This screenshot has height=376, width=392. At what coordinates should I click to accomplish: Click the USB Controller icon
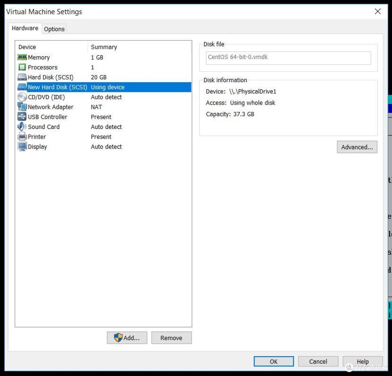click(22, 117)
